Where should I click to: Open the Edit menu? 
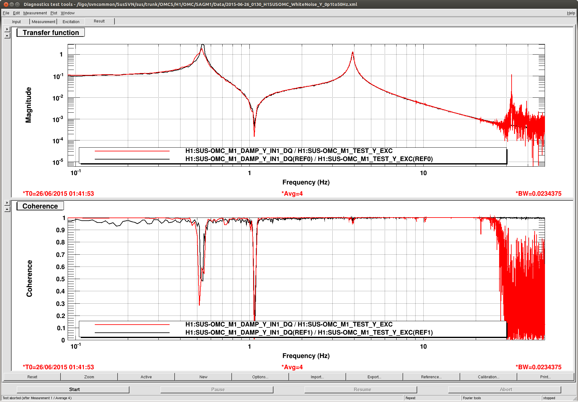point(16,13)
